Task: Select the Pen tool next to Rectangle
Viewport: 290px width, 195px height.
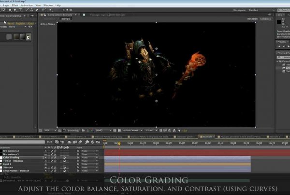Action: coord(15,10)
